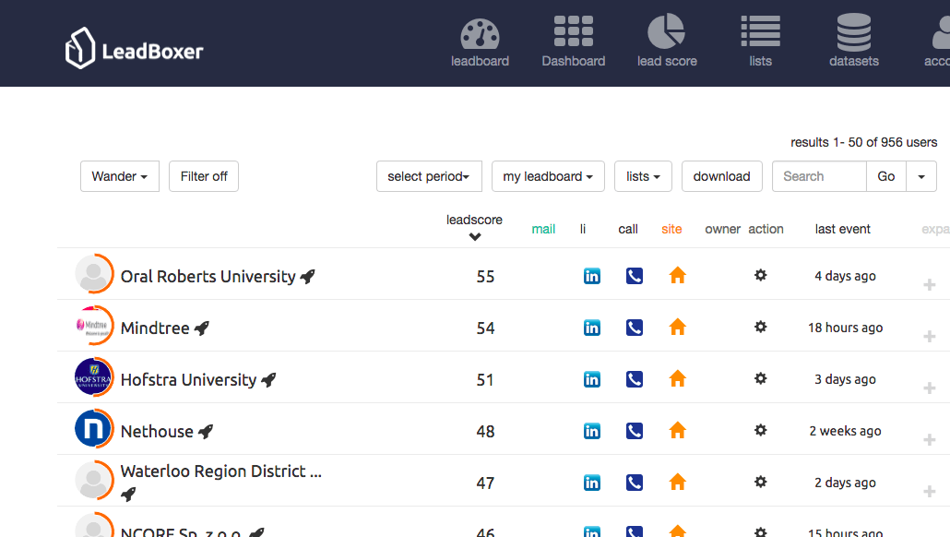Open the datasets database icon
Image resolution: width=950 pixels, height=537 pixels.
pyautogui.click(x=854, y=32)
